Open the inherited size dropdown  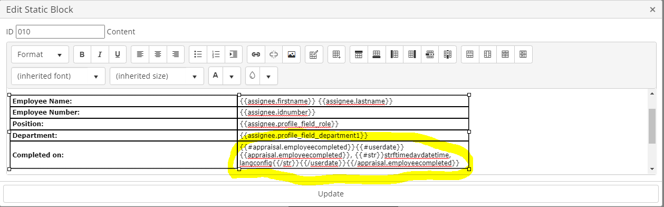click(x=157, y=76)
